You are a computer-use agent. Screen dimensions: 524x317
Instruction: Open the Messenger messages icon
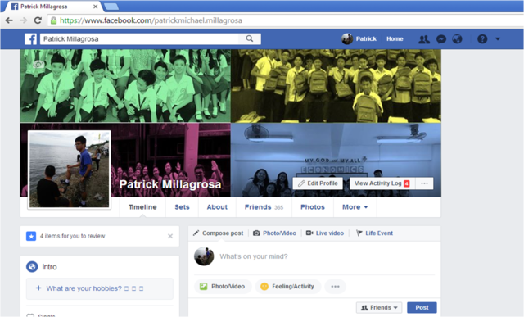tap(441, 39)
